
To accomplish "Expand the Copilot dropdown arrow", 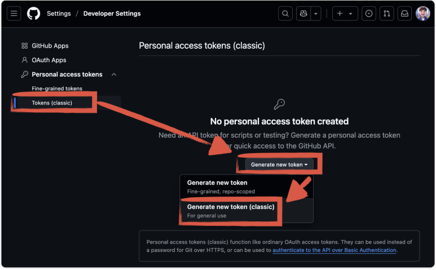I will 316,14.
